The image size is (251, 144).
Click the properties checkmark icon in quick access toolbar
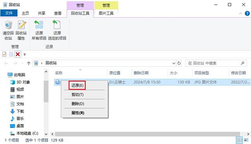pyautogui.click(x=4, y=54)
